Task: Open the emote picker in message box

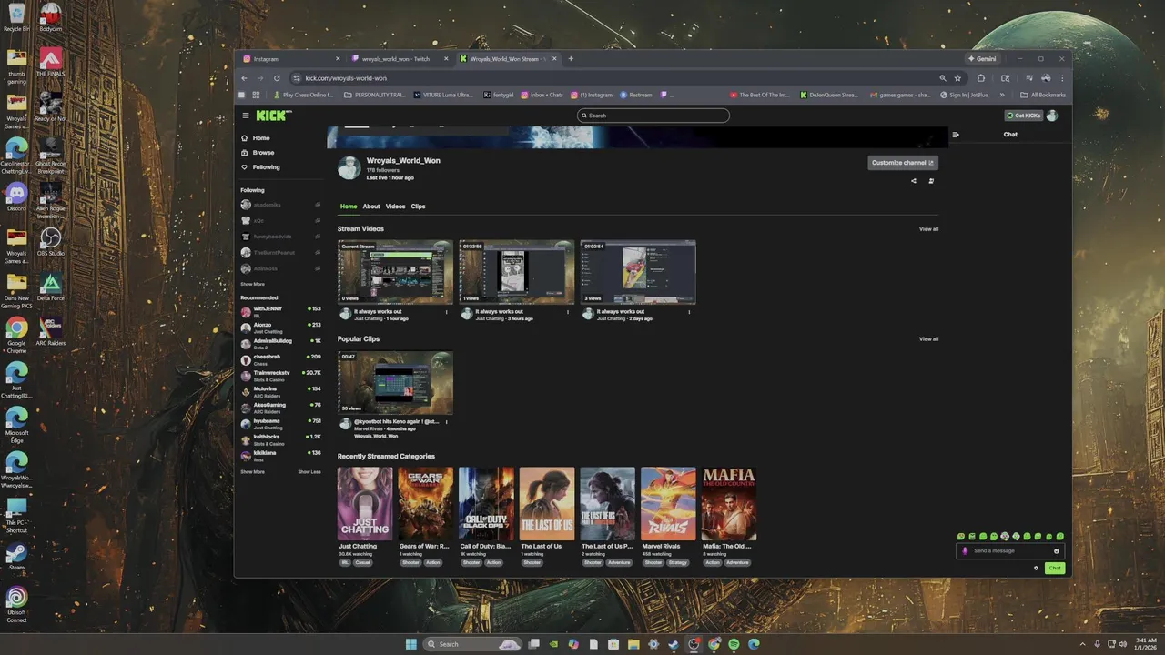Action: (x=1056, y=551)
